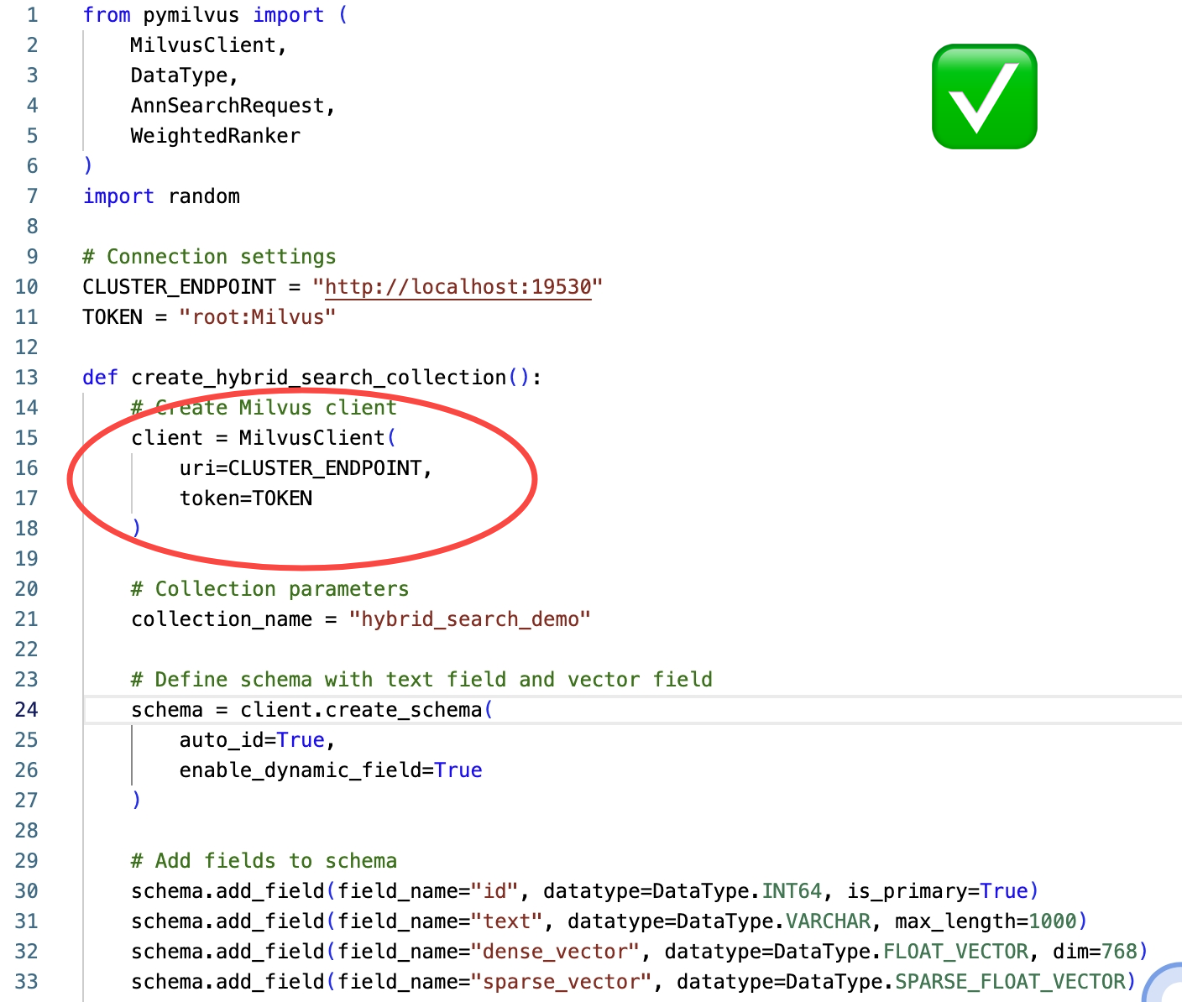Image resolution: width=1182 pixels, height=1002 pixels.
Task: Click the green checkmark icon
Action: tap(984, 97)
